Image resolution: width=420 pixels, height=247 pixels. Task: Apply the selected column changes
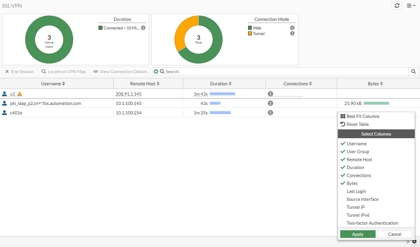tap(357, 234)
